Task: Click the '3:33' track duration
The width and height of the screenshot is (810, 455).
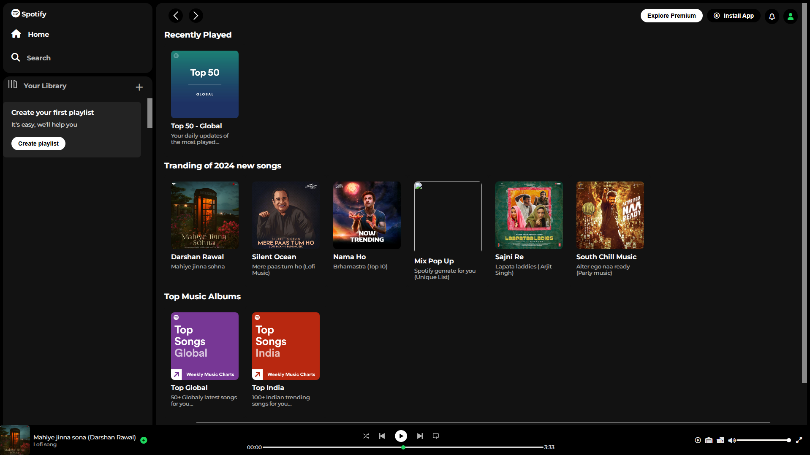Action: (x=549, y=447)
